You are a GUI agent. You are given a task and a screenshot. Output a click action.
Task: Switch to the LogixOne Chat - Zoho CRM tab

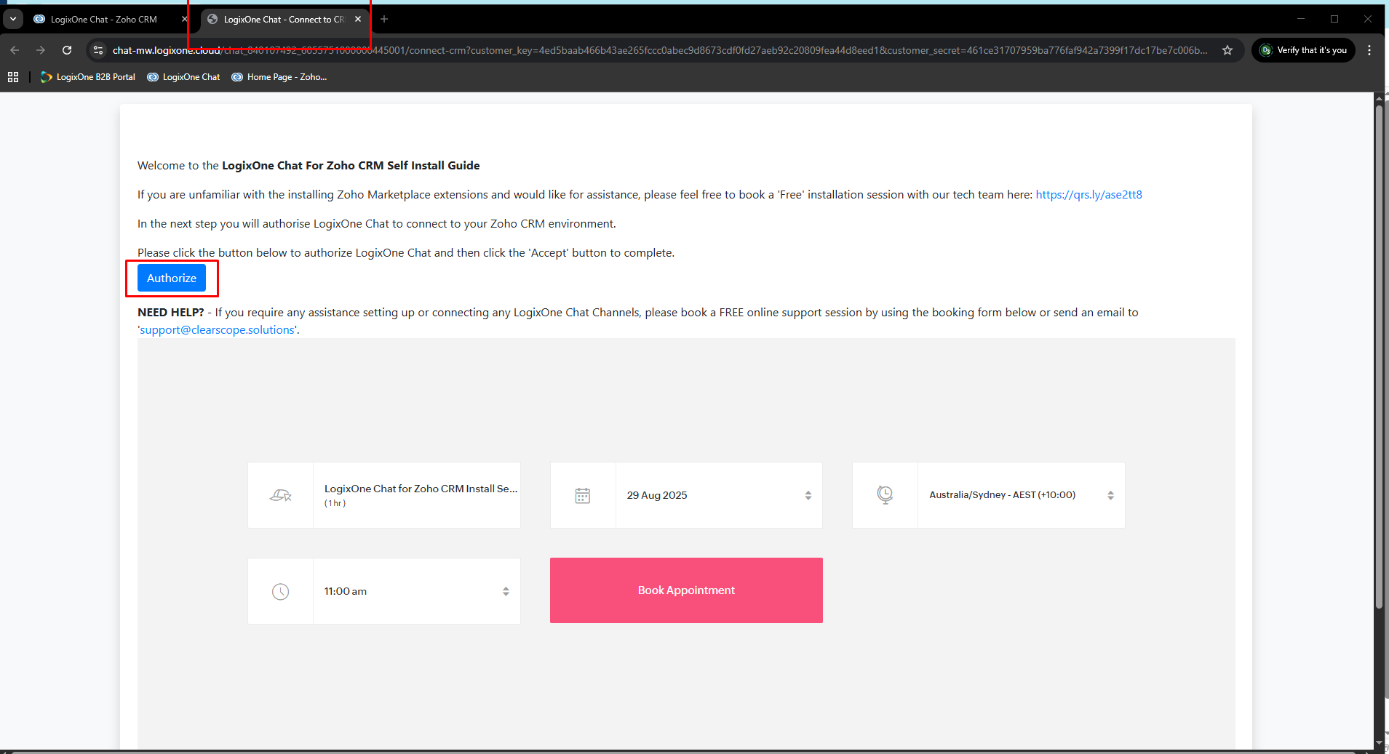[x=103, y=20]
